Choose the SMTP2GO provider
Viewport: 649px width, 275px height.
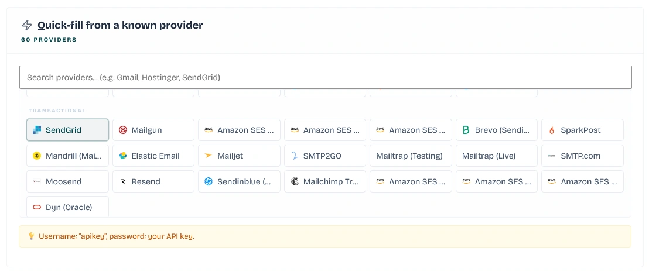click(x=325, y=156)
